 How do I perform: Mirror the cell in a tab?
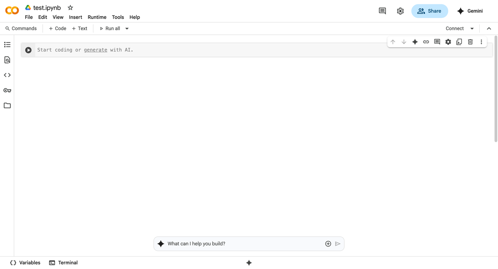click(459, 42)
